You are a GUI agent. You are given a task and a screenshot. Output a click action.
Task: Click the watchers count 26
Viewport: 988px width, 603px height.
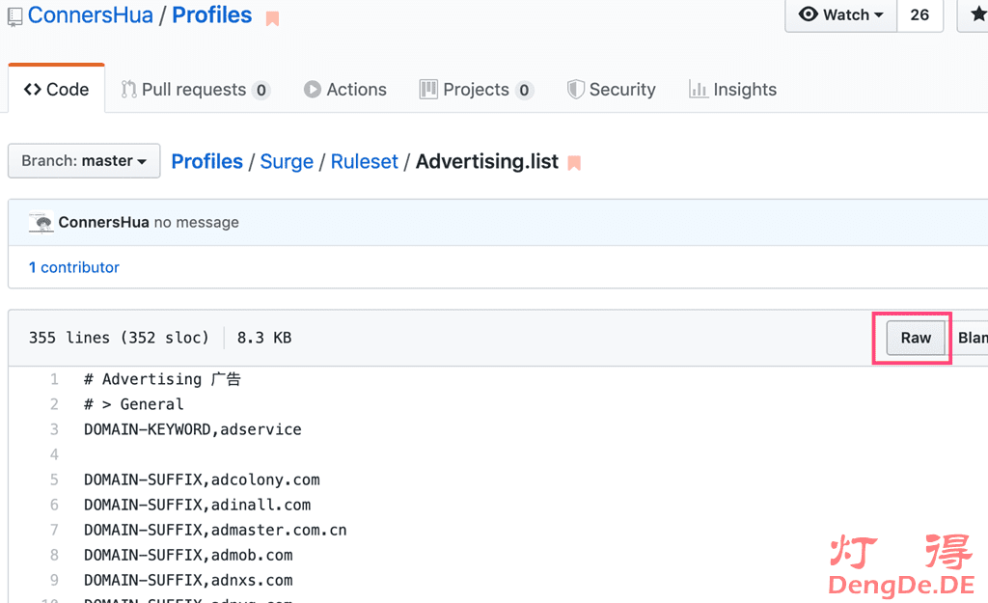(919, 14)
